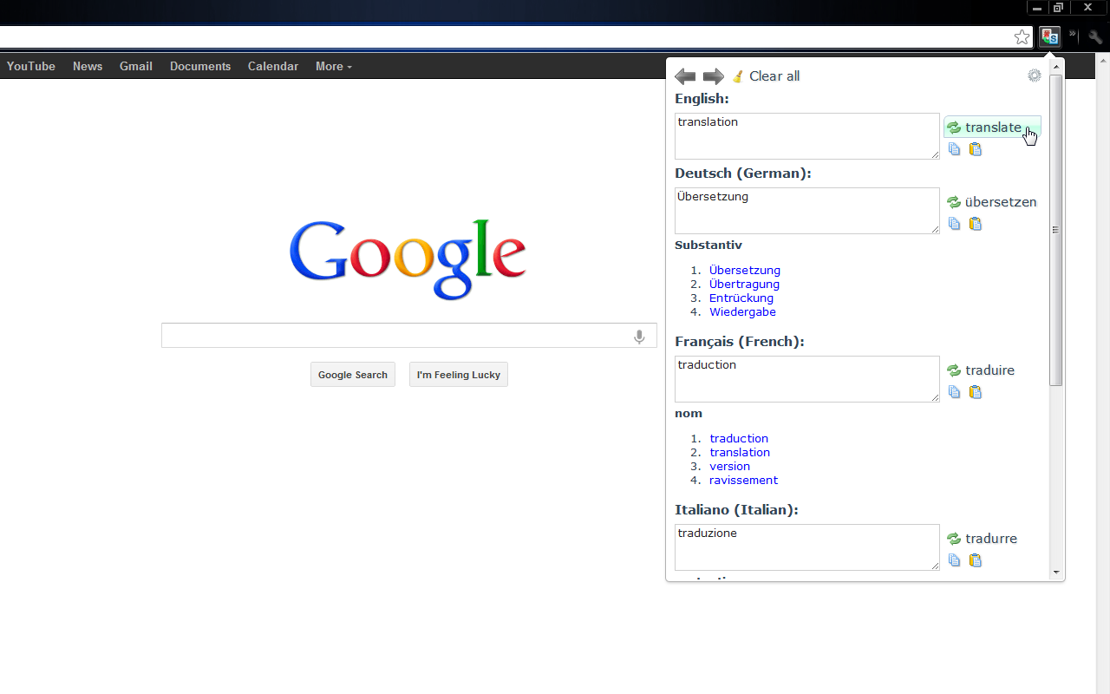This screenshot has height=694, width=1110.
Task: Go to Calendar in the navigation bar
Action: tap(272, 66)
